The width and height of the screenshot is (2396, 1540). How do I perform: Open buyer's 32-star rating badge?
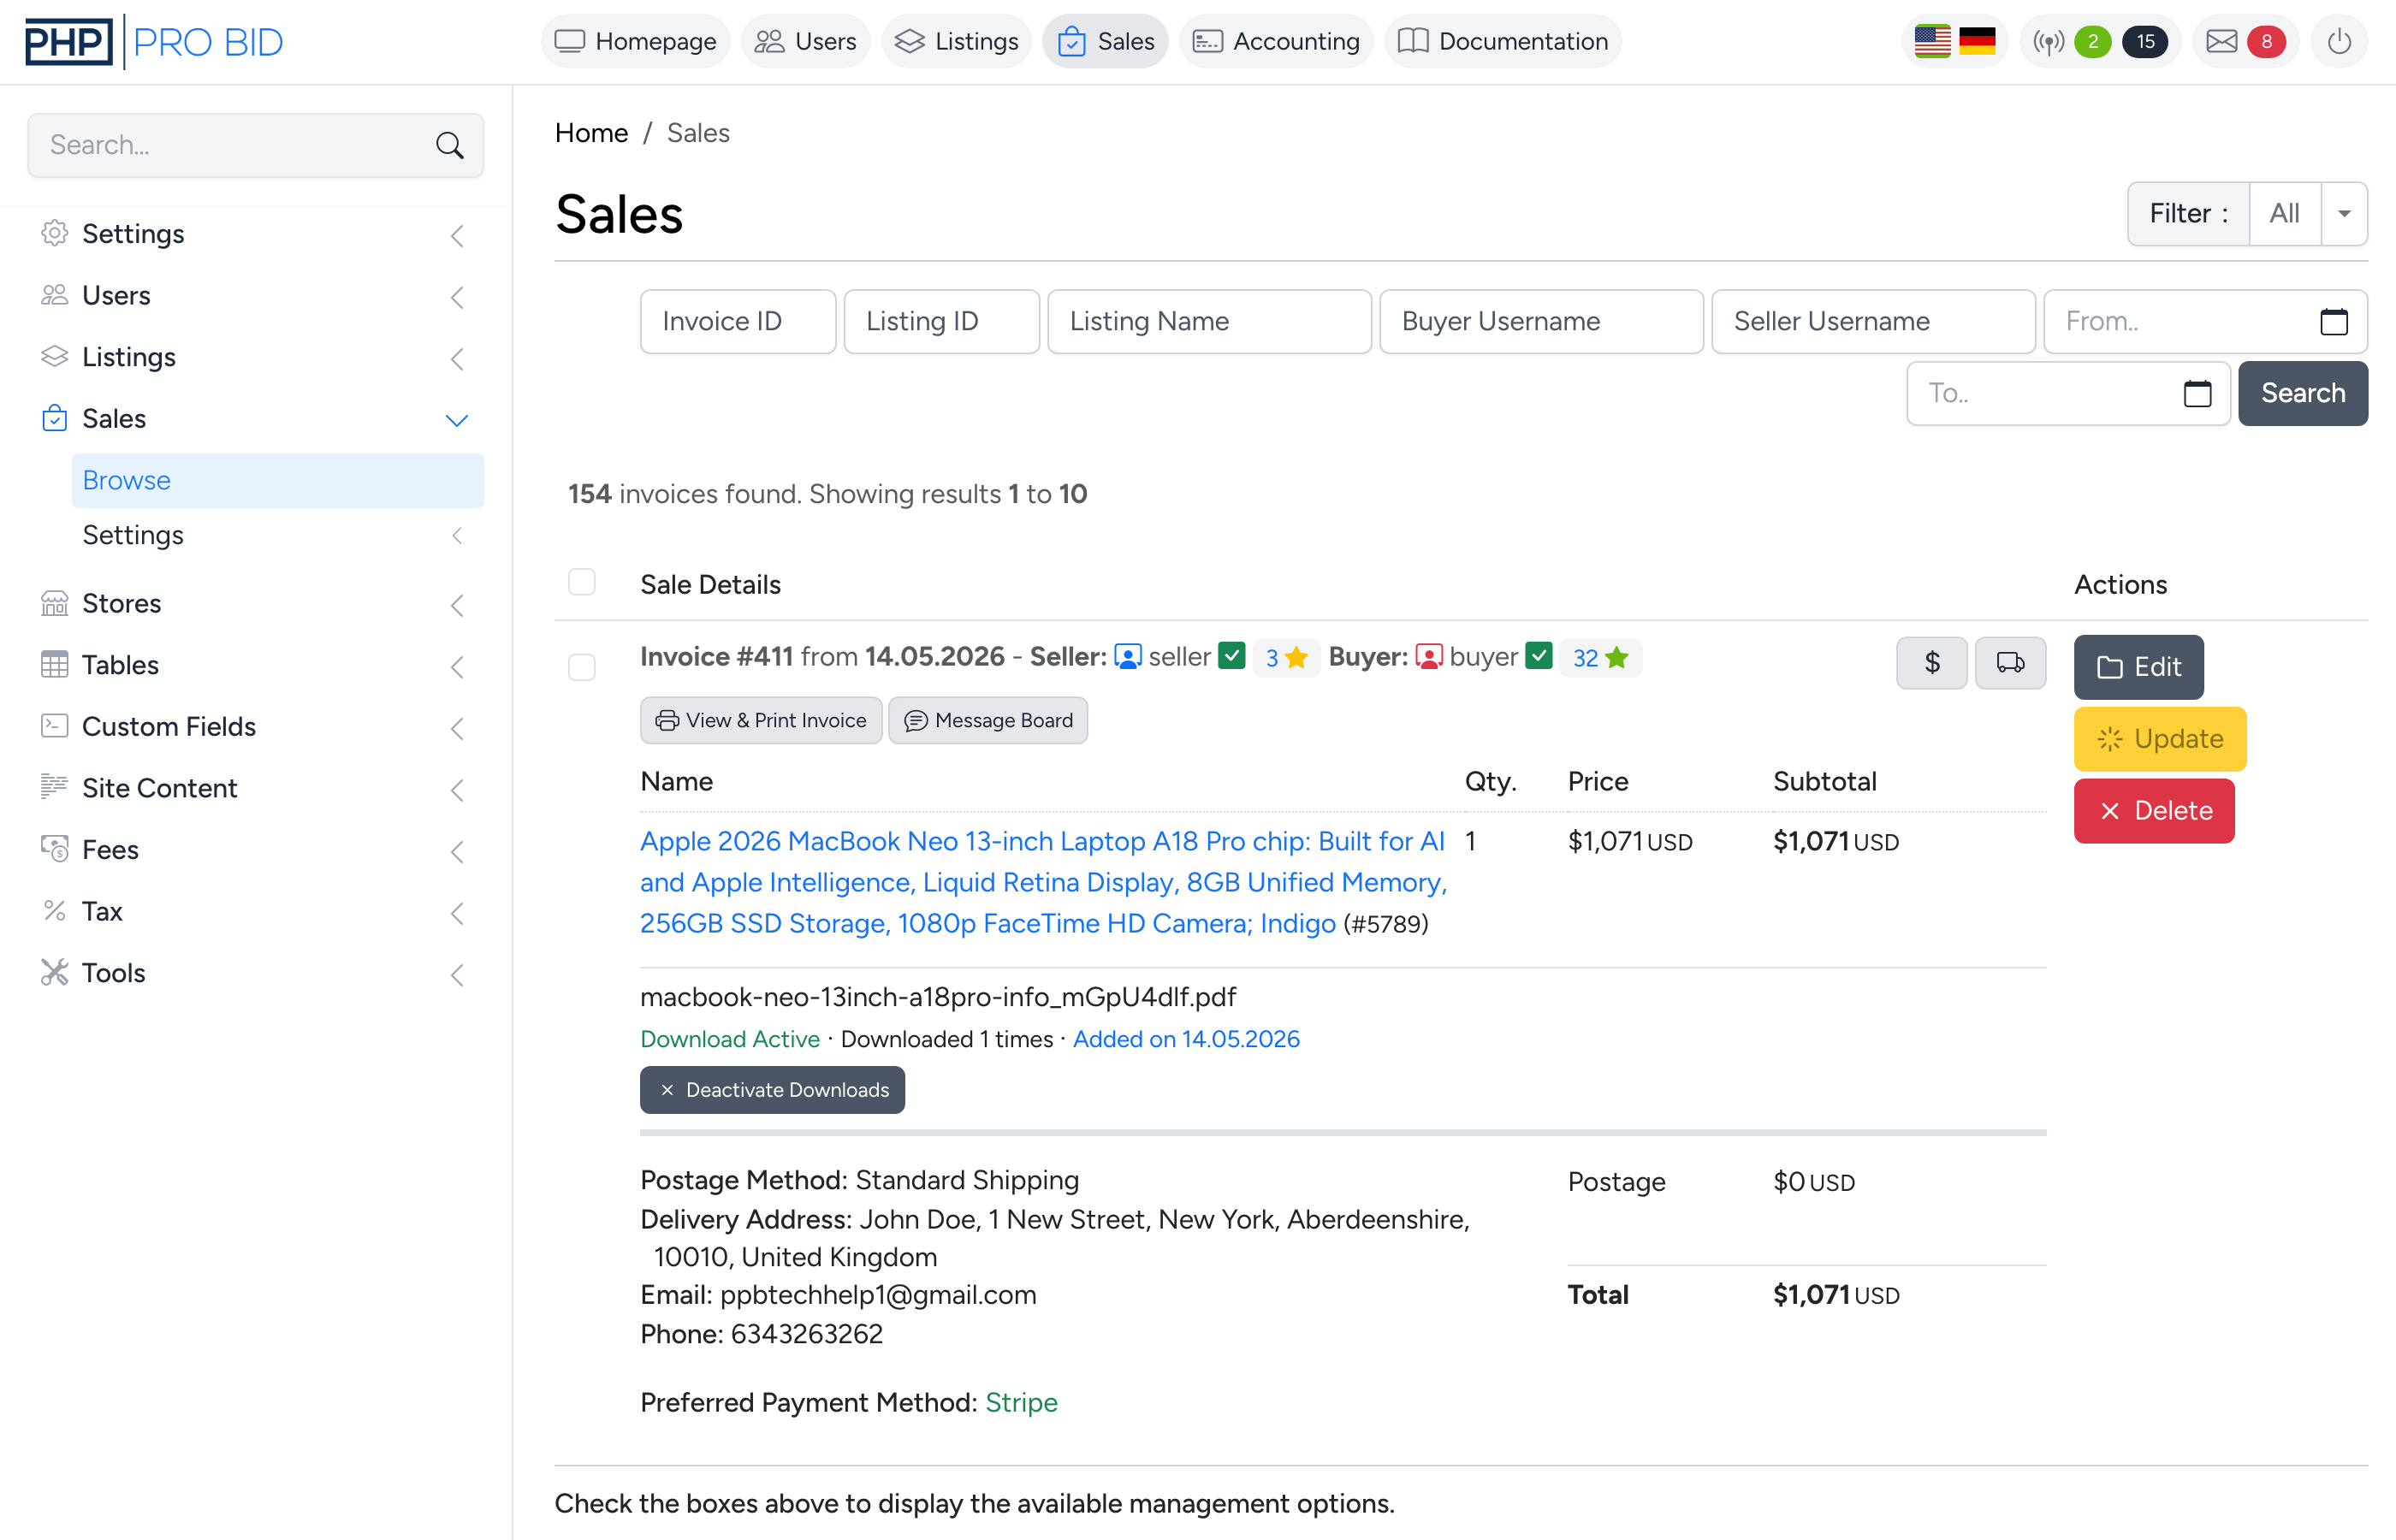tap(1600, 658)
